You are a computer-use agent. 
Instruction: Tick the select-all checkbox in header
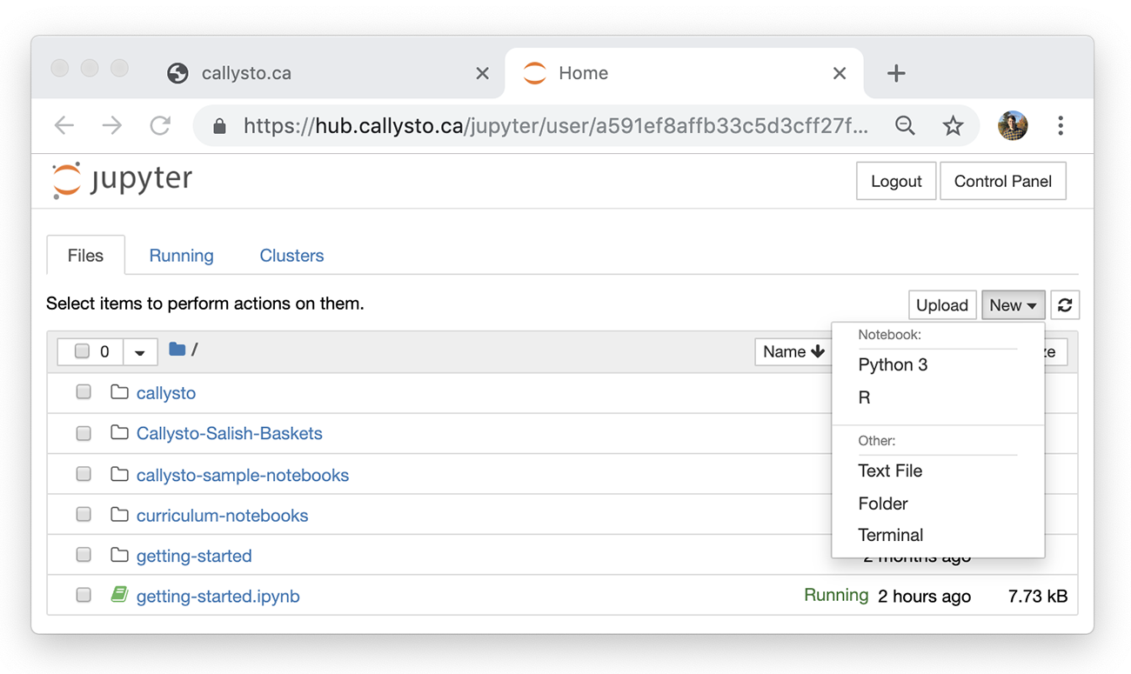tap(83, 351)
